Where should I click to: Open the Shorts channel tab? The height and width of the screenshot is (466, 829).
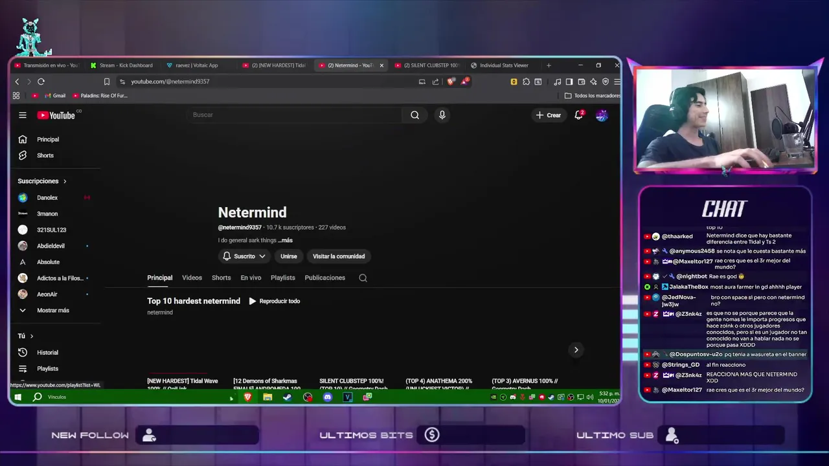tap(221, 278)
